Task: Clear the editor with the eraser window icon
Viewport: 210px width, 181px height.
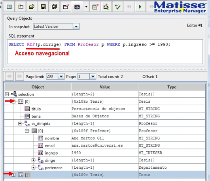Action: pyautogui.click(x=66, y=7)
